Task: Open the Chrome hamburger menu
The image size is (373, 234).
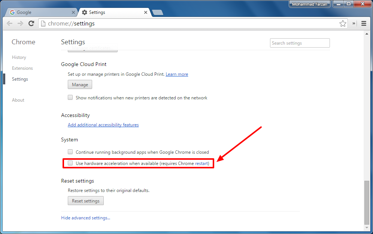Action: tap(364, 23)
